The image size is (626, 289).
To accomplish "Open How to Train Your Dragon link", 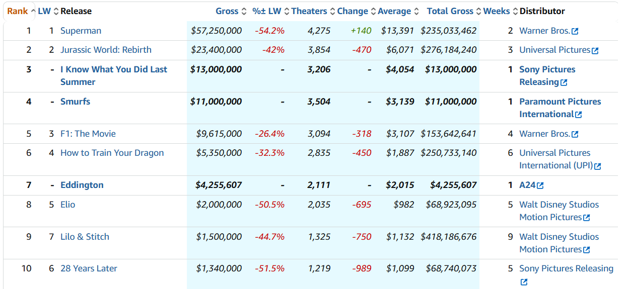I will [112, 153].
